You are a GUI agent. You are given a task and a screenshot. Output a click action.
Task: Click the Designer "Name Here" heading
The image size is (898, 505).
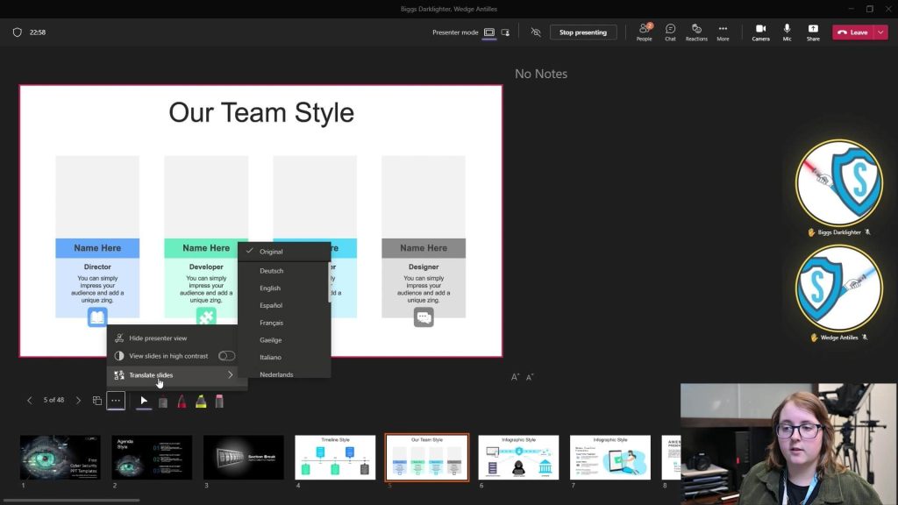(x=424, y=248)
